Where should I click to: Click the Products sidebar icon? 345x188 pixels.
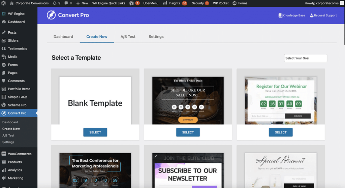pyautogui.click(x=4, y=162)
